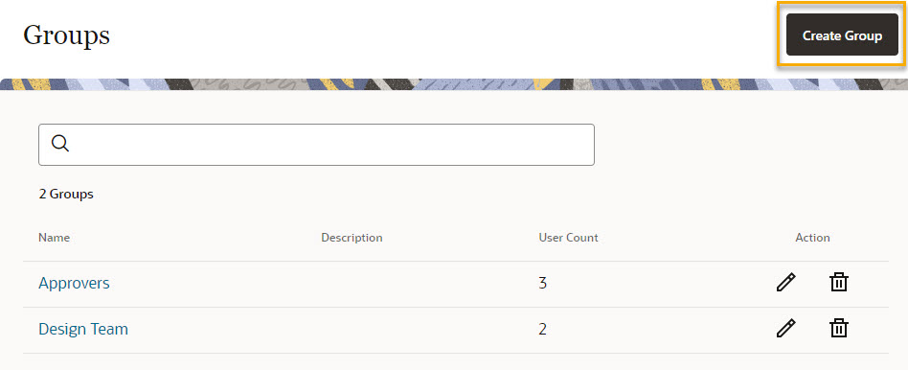Select the Description column header
908x370 pixels.
point(352,238)
